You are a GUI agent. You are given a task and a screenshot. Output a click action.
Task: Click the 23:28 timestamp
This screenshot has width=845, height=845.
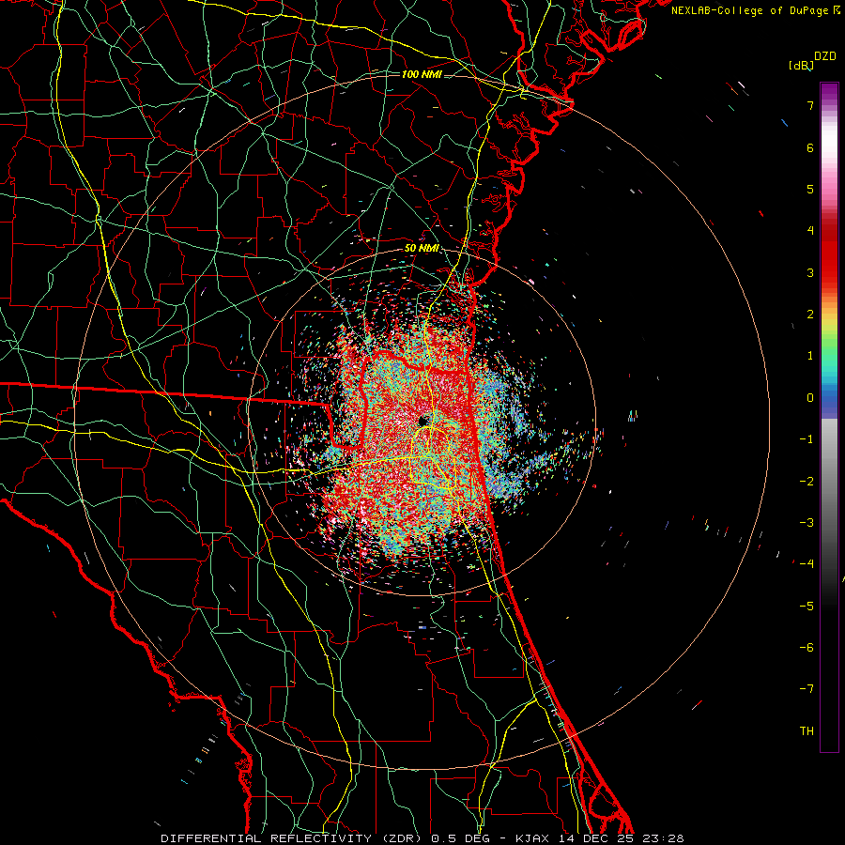(x=664, y=838)
